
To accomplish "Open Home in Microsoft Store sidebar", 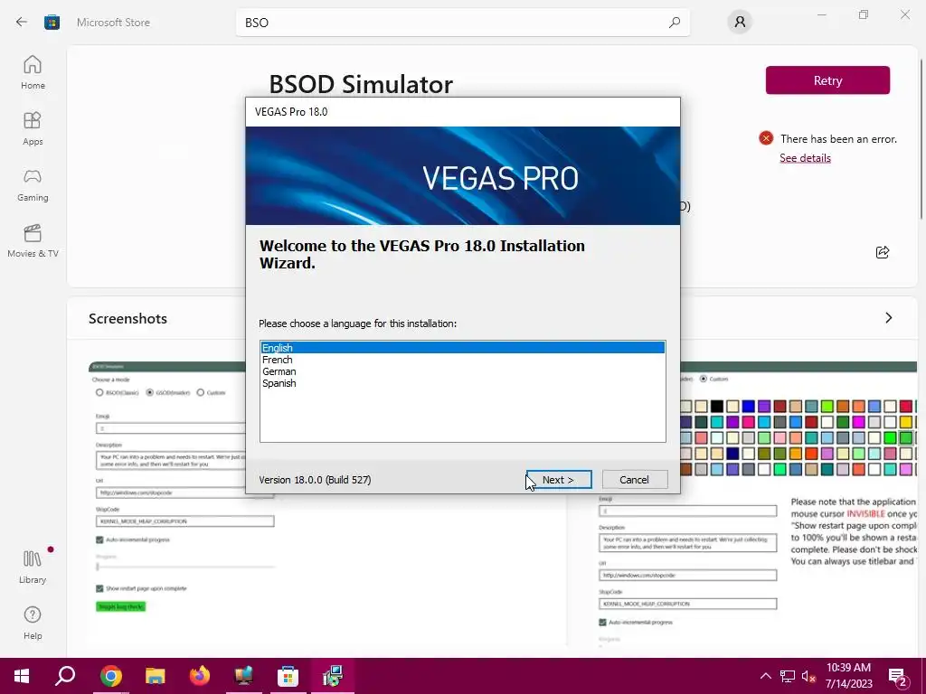I will 33,72.
